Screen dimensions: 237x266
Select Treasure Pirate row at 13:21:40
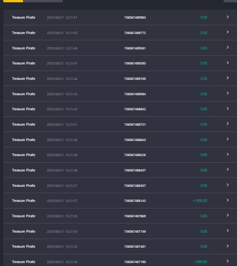pos(120,139)
